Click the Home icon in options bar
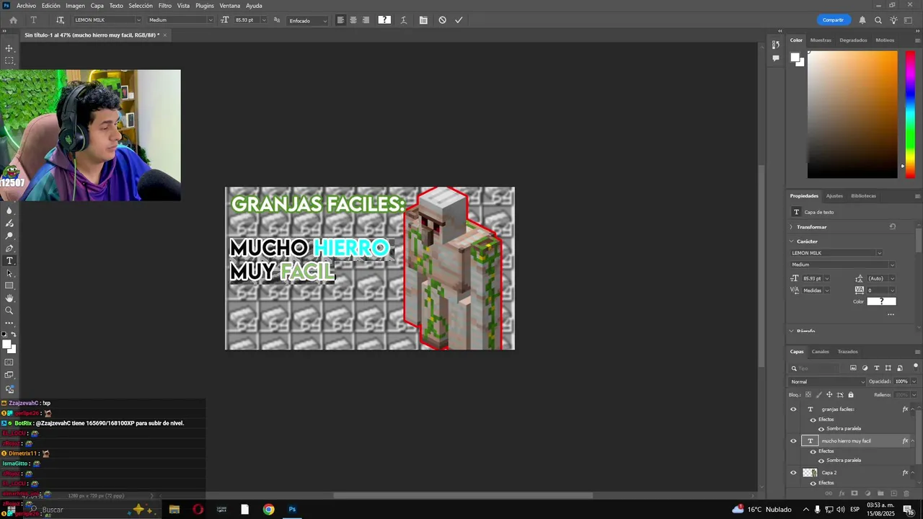Image resolution: width=923 pixels, height=519 pixels. 13,20
